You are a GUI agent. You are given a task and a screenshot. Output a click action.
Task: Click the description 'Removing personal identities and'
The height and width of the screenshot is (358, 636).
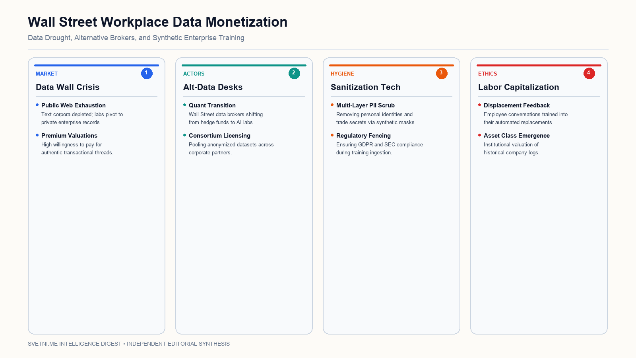point(374,114)
